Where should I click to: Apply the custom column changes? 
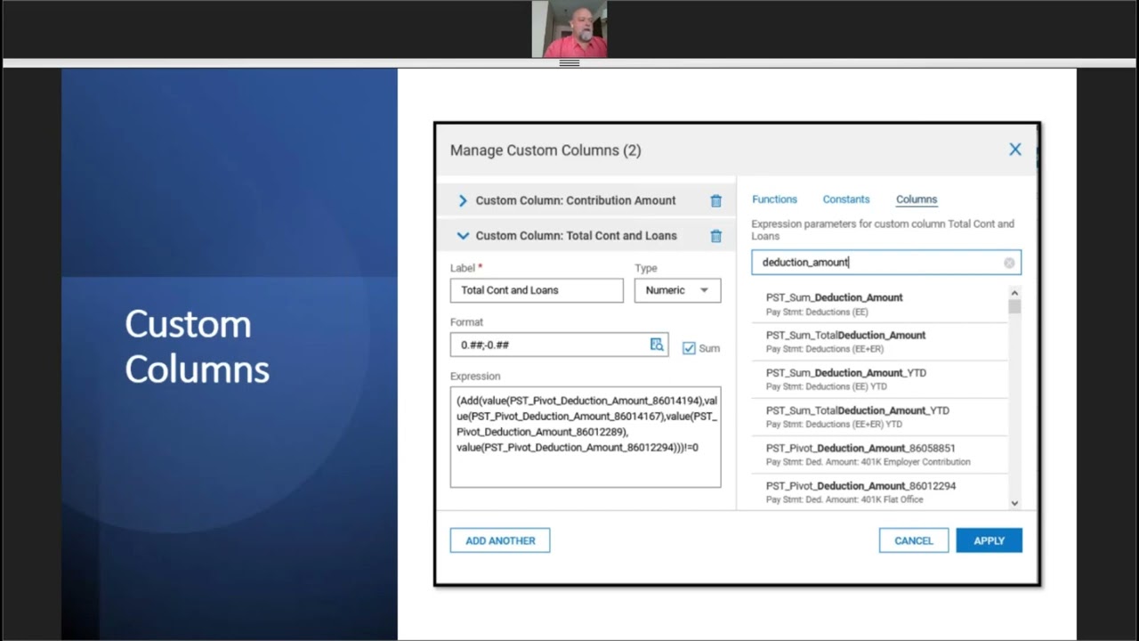point(989,540)
